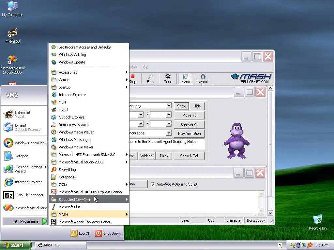Open 7-Zip File Manager from Start menu
This screenshot has height=250, width=334.
tap(24, 195)
